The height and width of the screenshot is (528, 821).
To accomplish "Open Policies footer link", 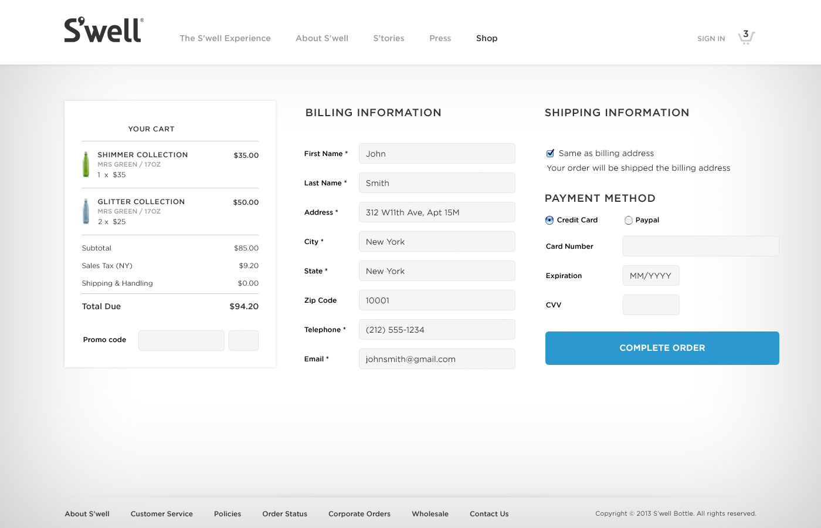I will tap(228, 514).
